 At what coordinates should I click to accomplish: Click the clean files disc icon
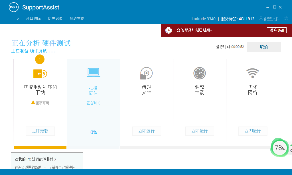pos(146,73)
